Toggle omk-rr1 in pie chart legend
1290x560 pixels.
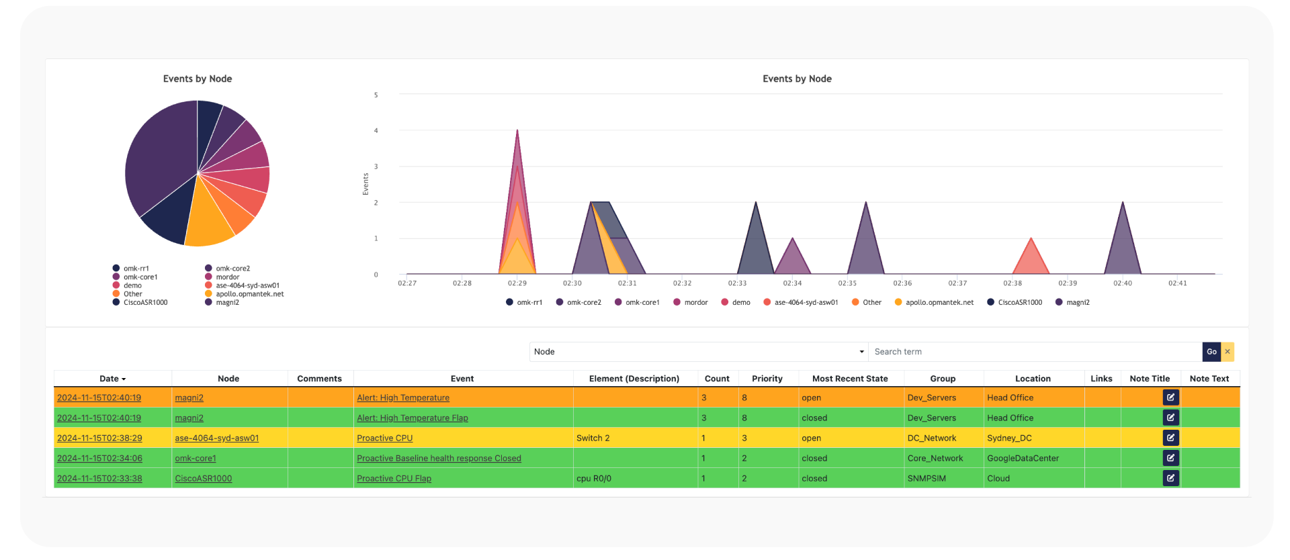coord(131,269)
